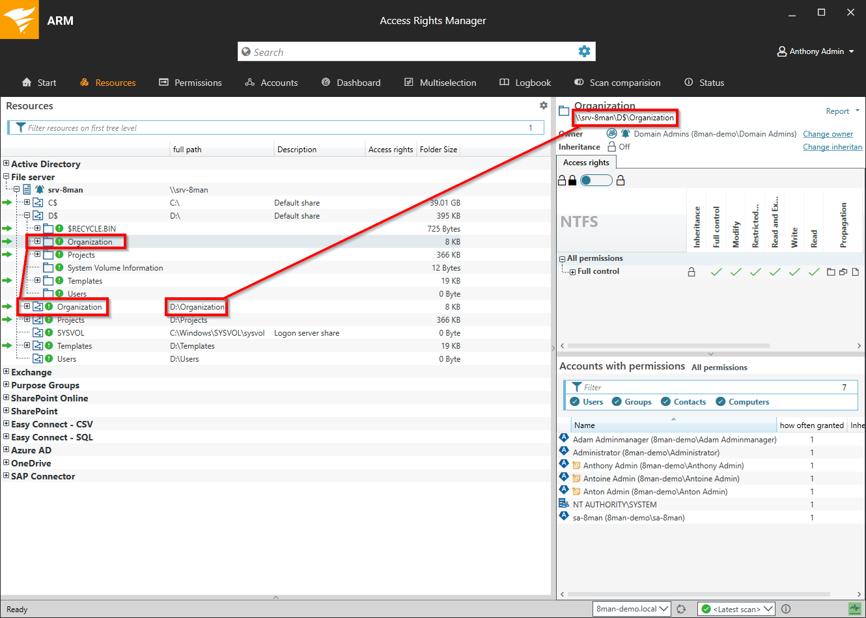Click the main Search input field
Screen dimensions: 866x618
tap(407, 52)
